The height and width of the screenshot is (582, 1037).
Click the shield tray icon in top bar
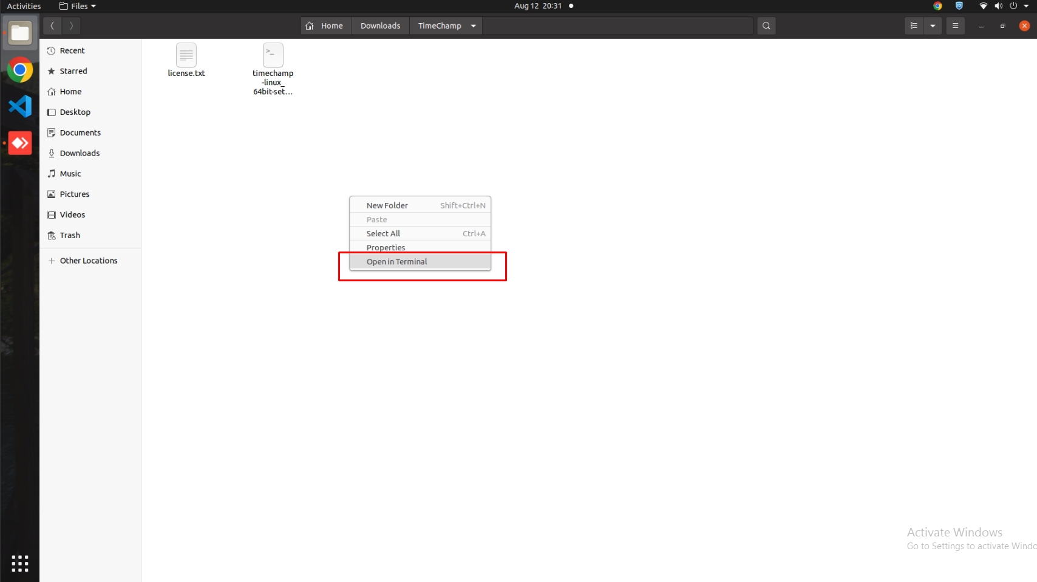(959, 6)
